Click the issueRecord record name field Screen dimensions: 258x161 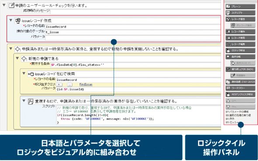coord(133,27)
